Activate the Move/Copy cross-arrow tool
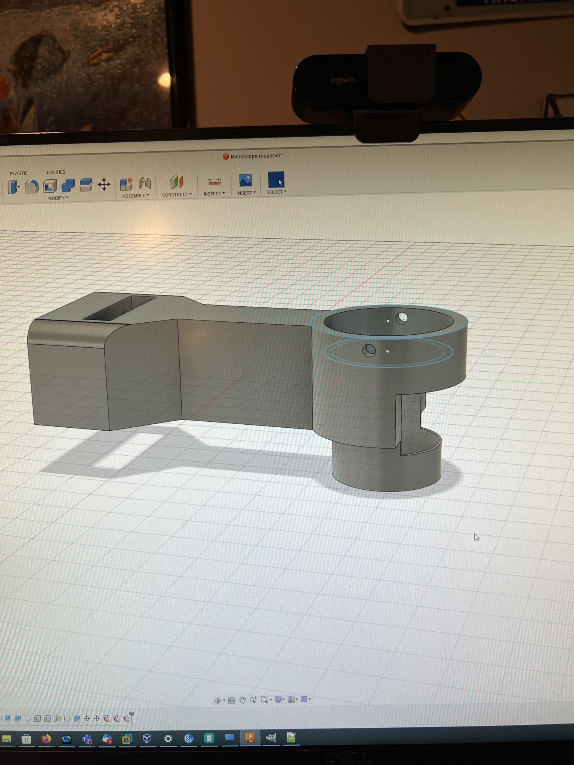The height and width of the screenshot is (765, 574). (104, 184)
